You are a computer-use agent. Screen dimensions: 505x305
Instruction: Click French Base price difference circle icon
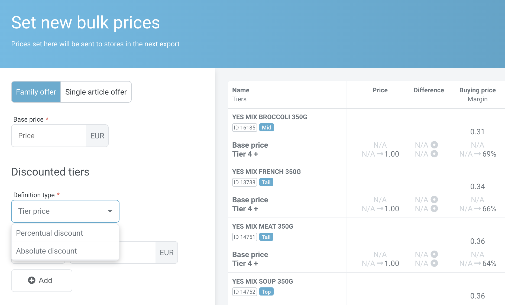434,200
